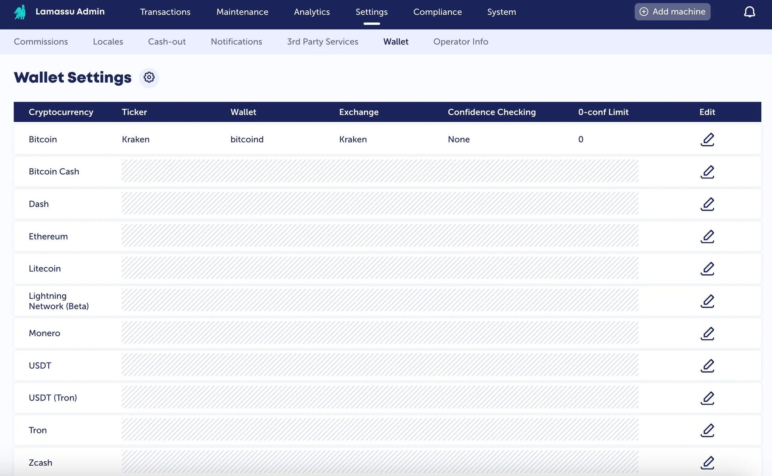
Task: Open the Transactions menu
Action: [165, 12]
